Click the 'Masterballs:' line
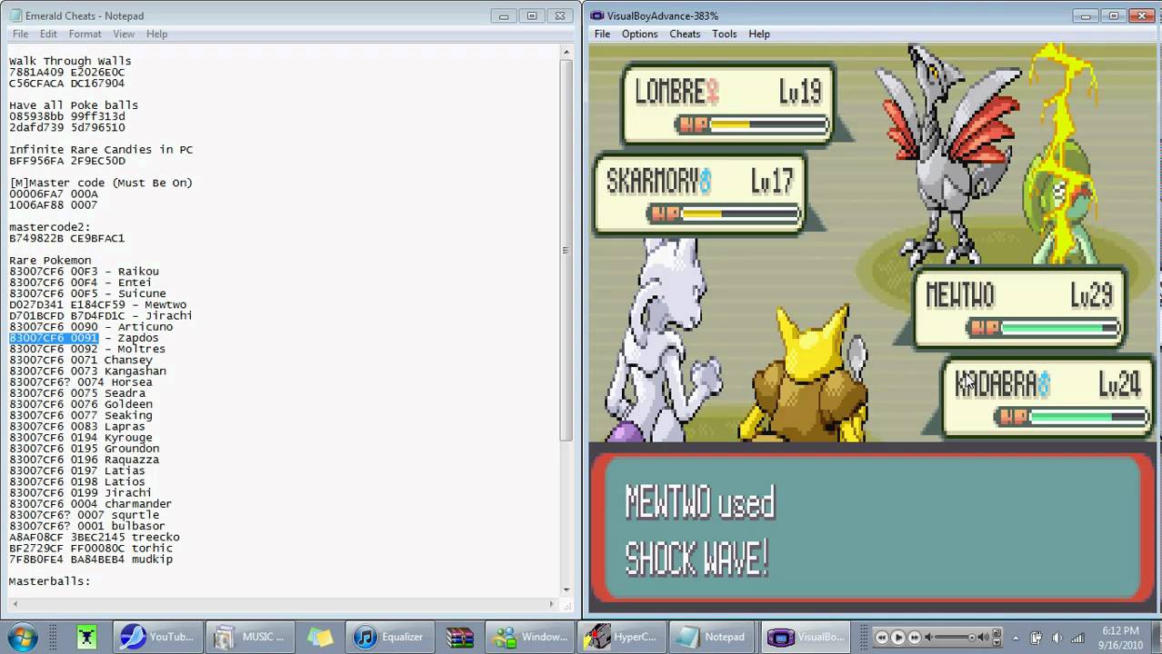This screenshot has width=1162, height=654. pos(50,581)
